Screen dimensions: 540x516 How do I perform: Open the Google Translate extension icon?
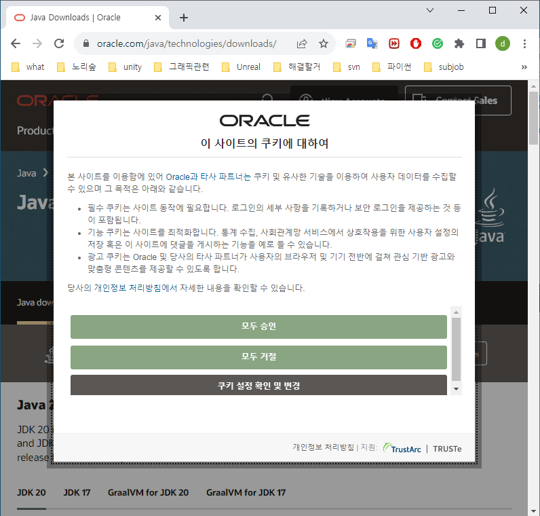[372, 43]
